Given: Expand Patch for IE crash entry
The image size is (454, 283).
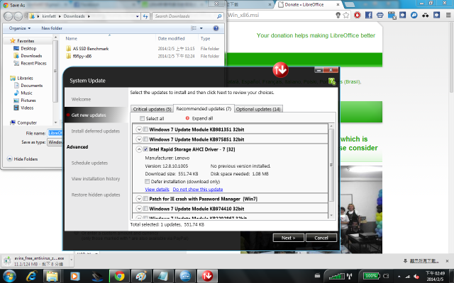Looking at the screenshot, I should [139, 199].
